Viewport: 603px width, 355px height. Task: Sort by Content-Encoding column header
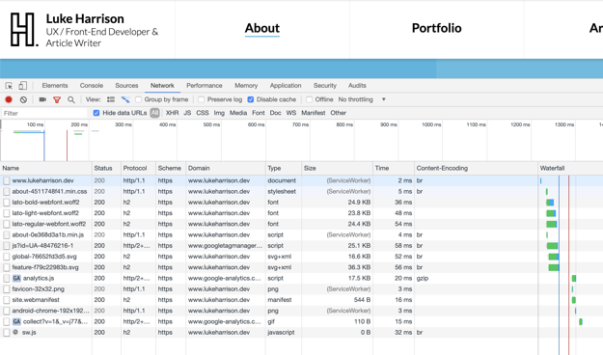click(x=476, y=169)
